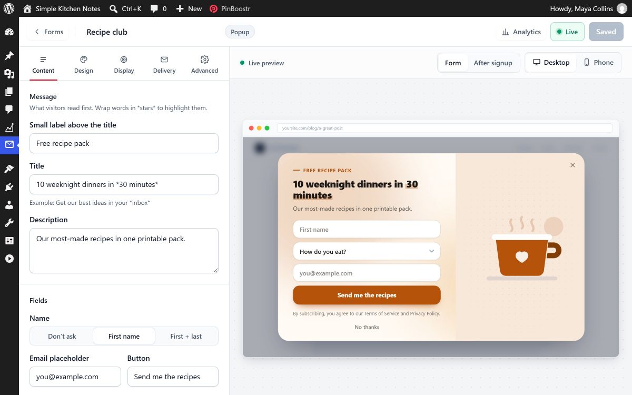Click No thanks in the popup
632x395 pixels.
click(x=367, y=327)
